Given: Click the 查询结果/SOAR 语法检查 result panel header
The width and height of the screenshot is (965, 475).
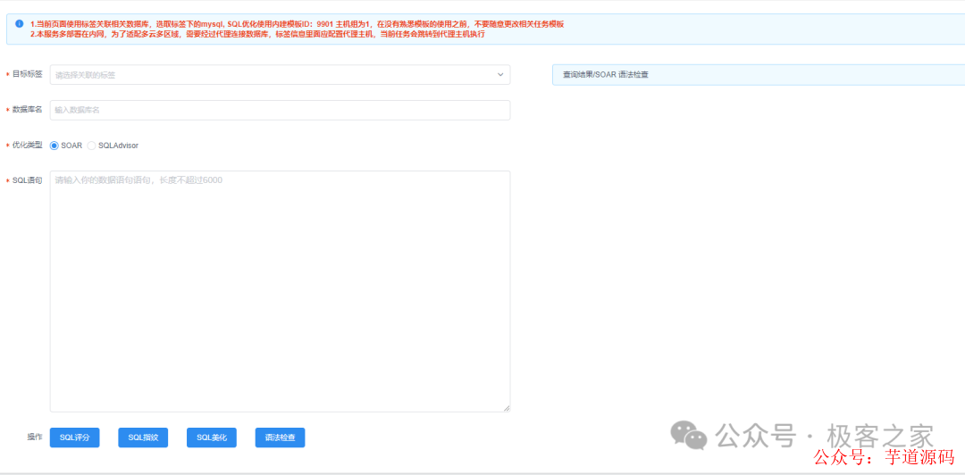Looking at the screenshot, I should tap(759, 75).
